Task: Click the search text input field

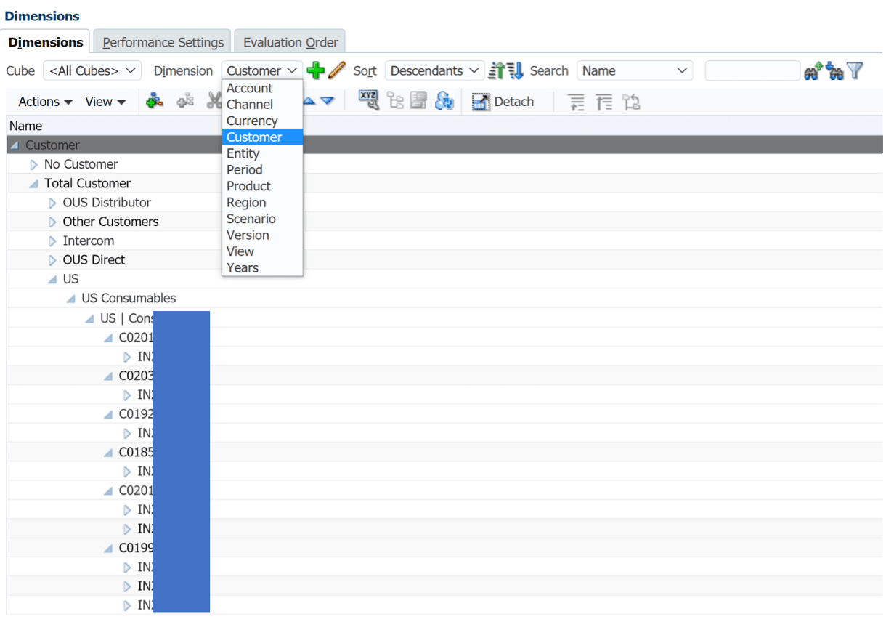Action: (x=752, y=70)
